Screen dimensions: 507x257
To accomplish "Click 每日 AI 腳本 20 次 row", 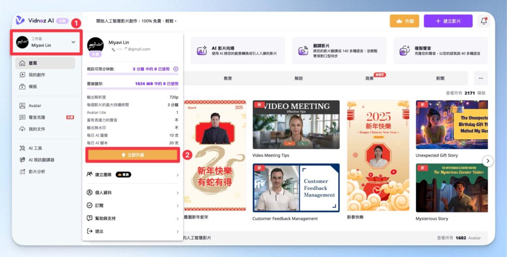I will click(133, 143).
